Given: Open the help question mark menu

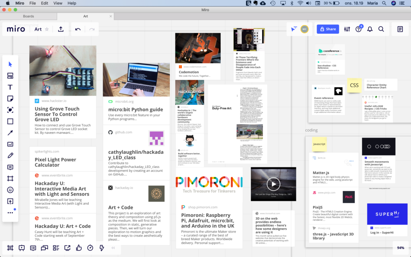Looking at the screenshot, I should click(x=358, y=29).
